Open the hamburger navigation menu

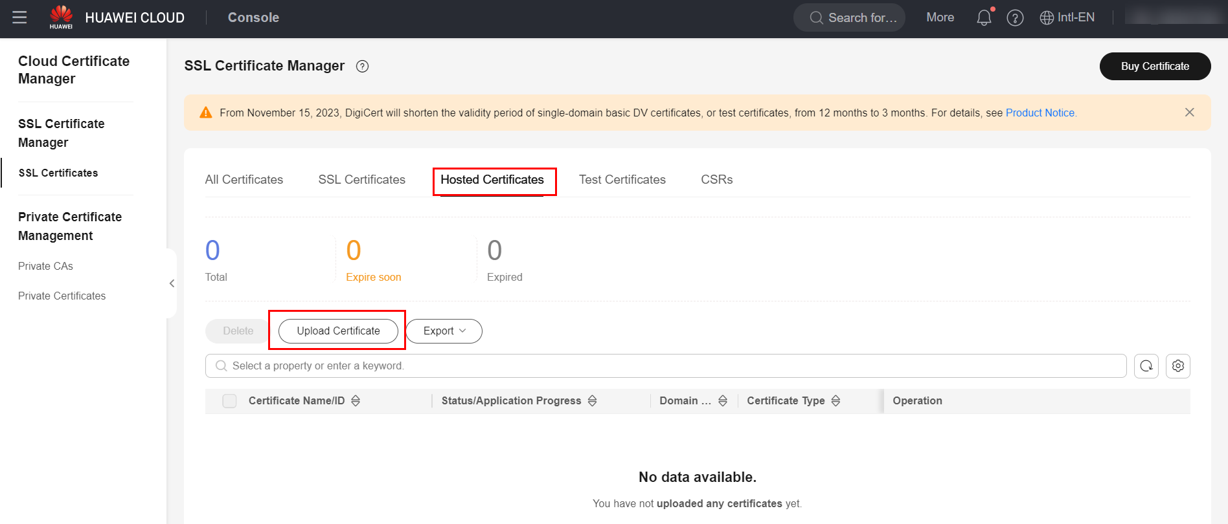pyautogui.click(x=19, y=17)
